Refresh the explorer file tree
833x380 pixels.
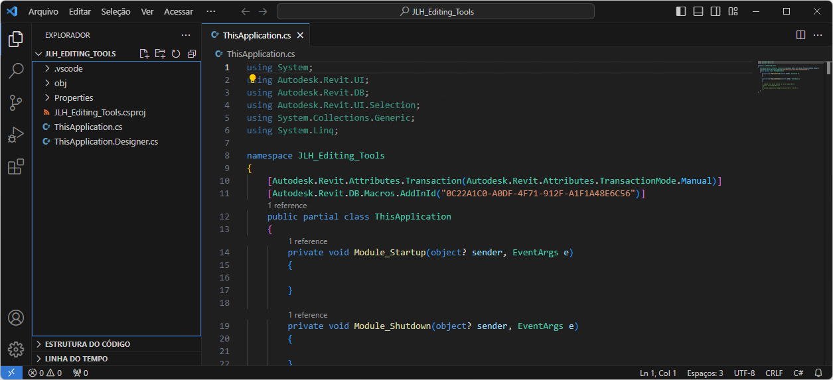176,54
